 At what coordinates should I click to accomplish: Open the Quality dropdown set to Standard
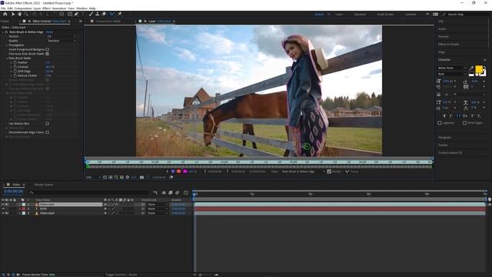coord(61,41)
